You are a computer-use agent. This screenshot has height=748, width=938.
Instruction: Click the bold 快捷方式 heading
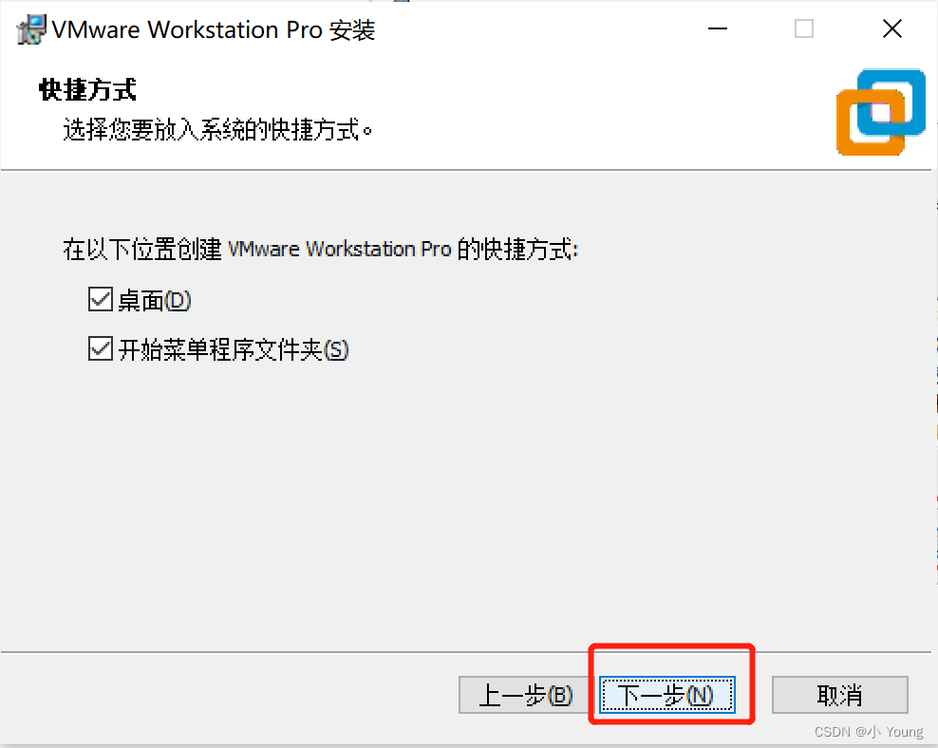pyautogui.click(x=87, y=89)
